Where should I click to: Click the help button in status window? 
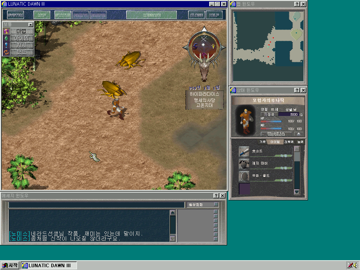(297, 90)
